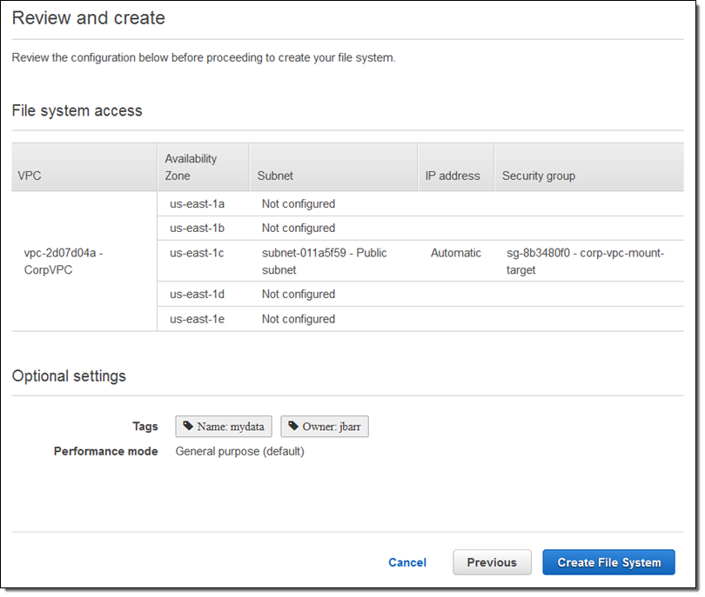Go back with the Previous button
This screenshot has height=597, width=705.
coord(492,562)
